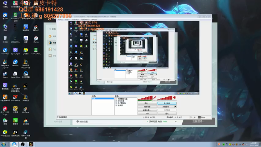Screen dimensions: 261x147
Task: Open the 场景集合 menu in OBS
Action: click(x=85, y=20)
